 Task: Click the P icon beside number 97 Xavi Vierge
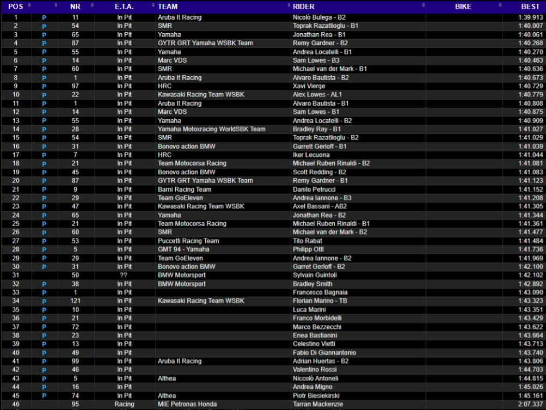[44, 86]
